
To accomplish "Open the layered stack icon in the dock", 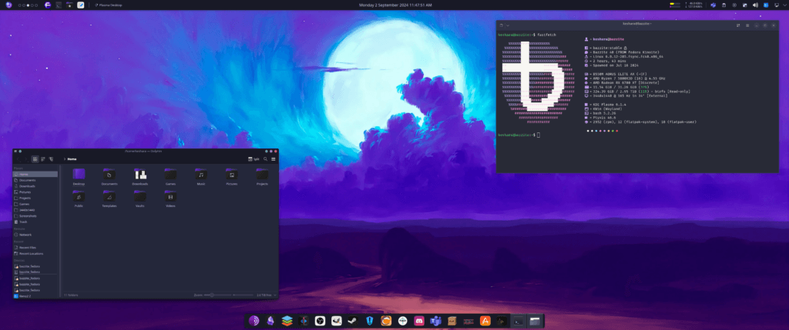I will [287, 321].
